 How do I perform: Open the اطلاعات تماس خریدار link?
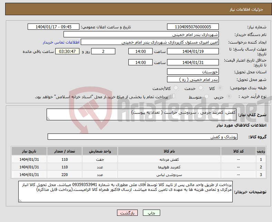61,42
